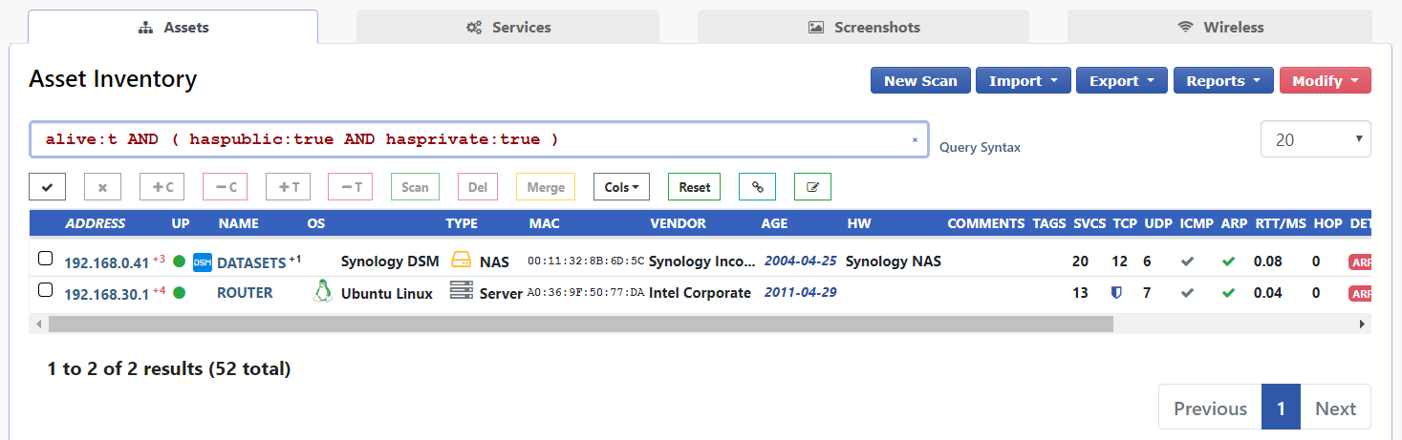
Task: Click the Server rack type icon
Action: coord(462,292)
